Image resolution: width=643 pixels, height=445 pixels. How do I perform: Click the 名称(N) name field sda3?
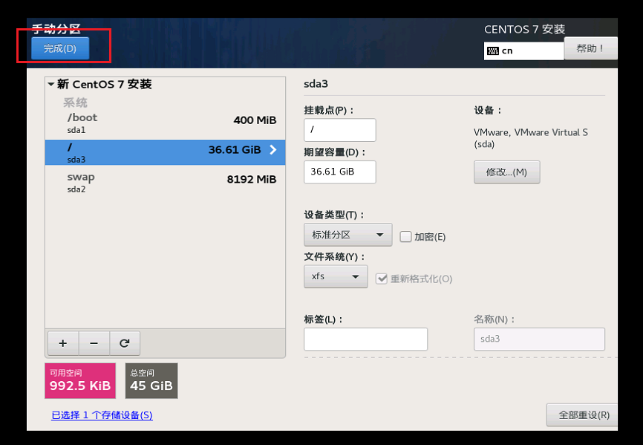[x=539, y=340]
